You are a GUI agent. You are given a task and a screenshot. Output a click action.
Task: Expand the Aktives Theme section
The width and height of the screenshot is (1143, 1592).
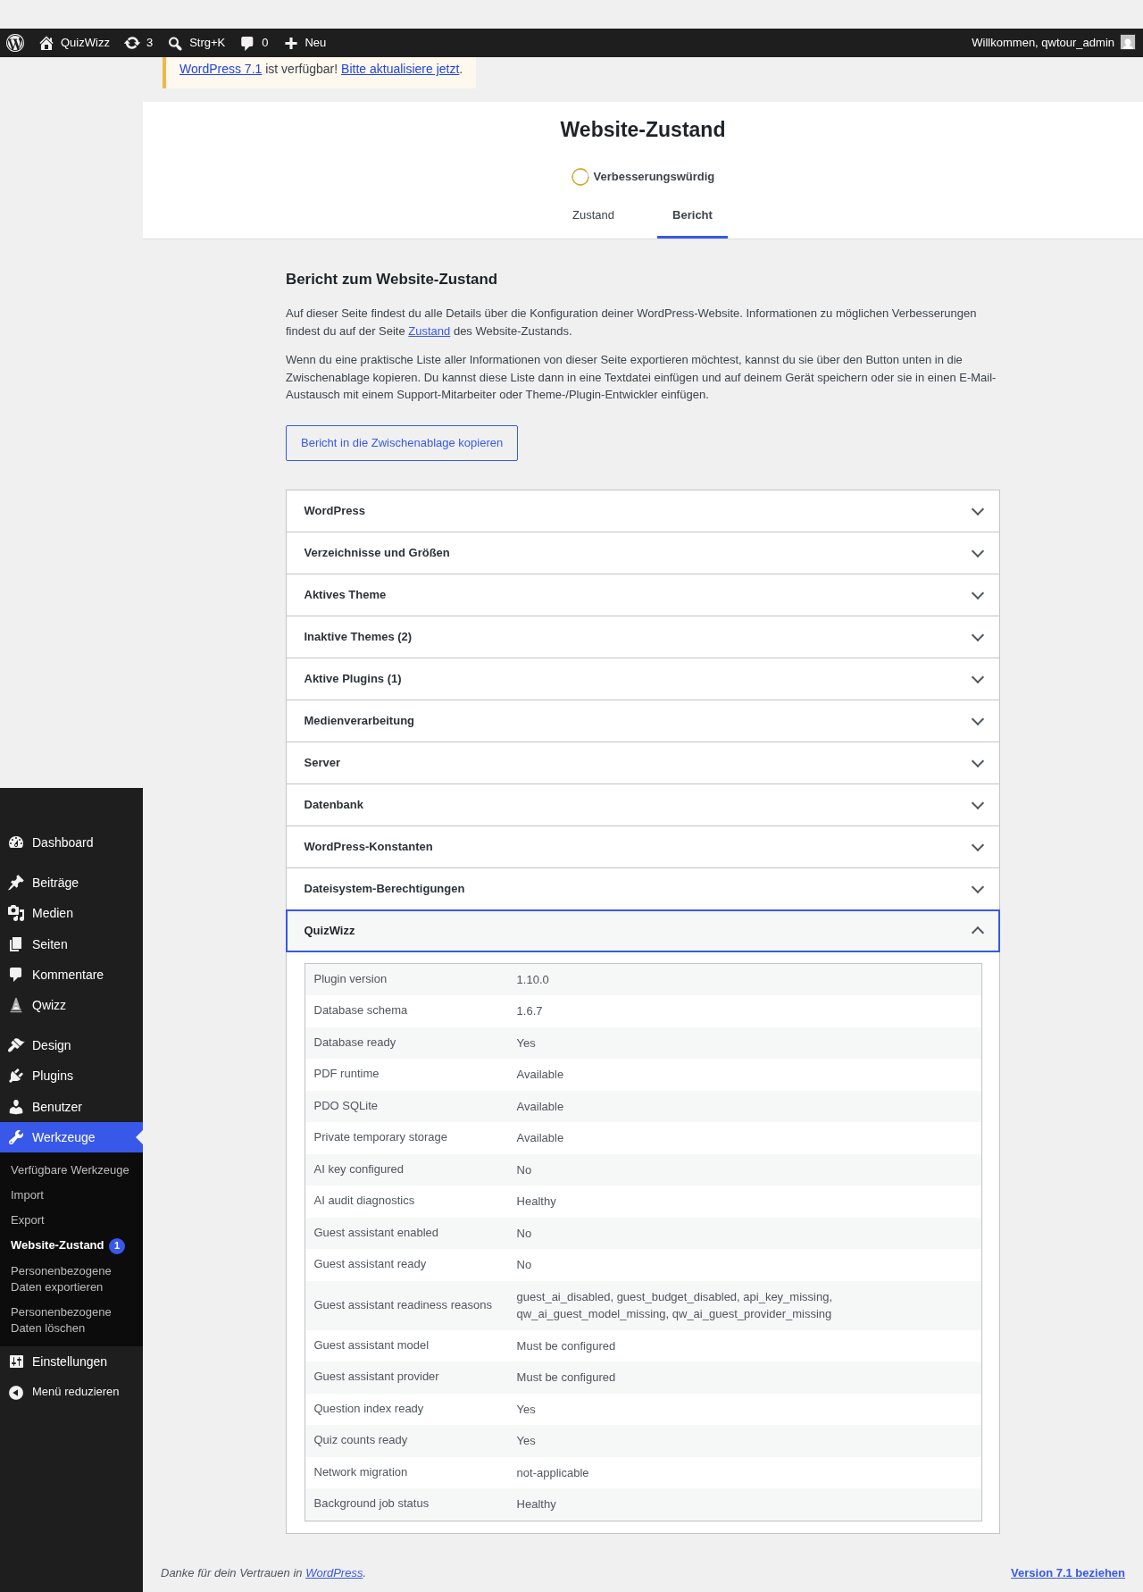[x=643, y=595]
